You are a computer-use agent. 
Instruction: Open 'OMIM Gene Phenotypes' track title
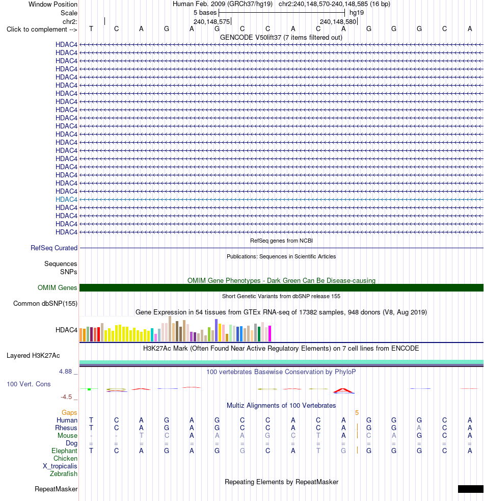click(281, 280)
